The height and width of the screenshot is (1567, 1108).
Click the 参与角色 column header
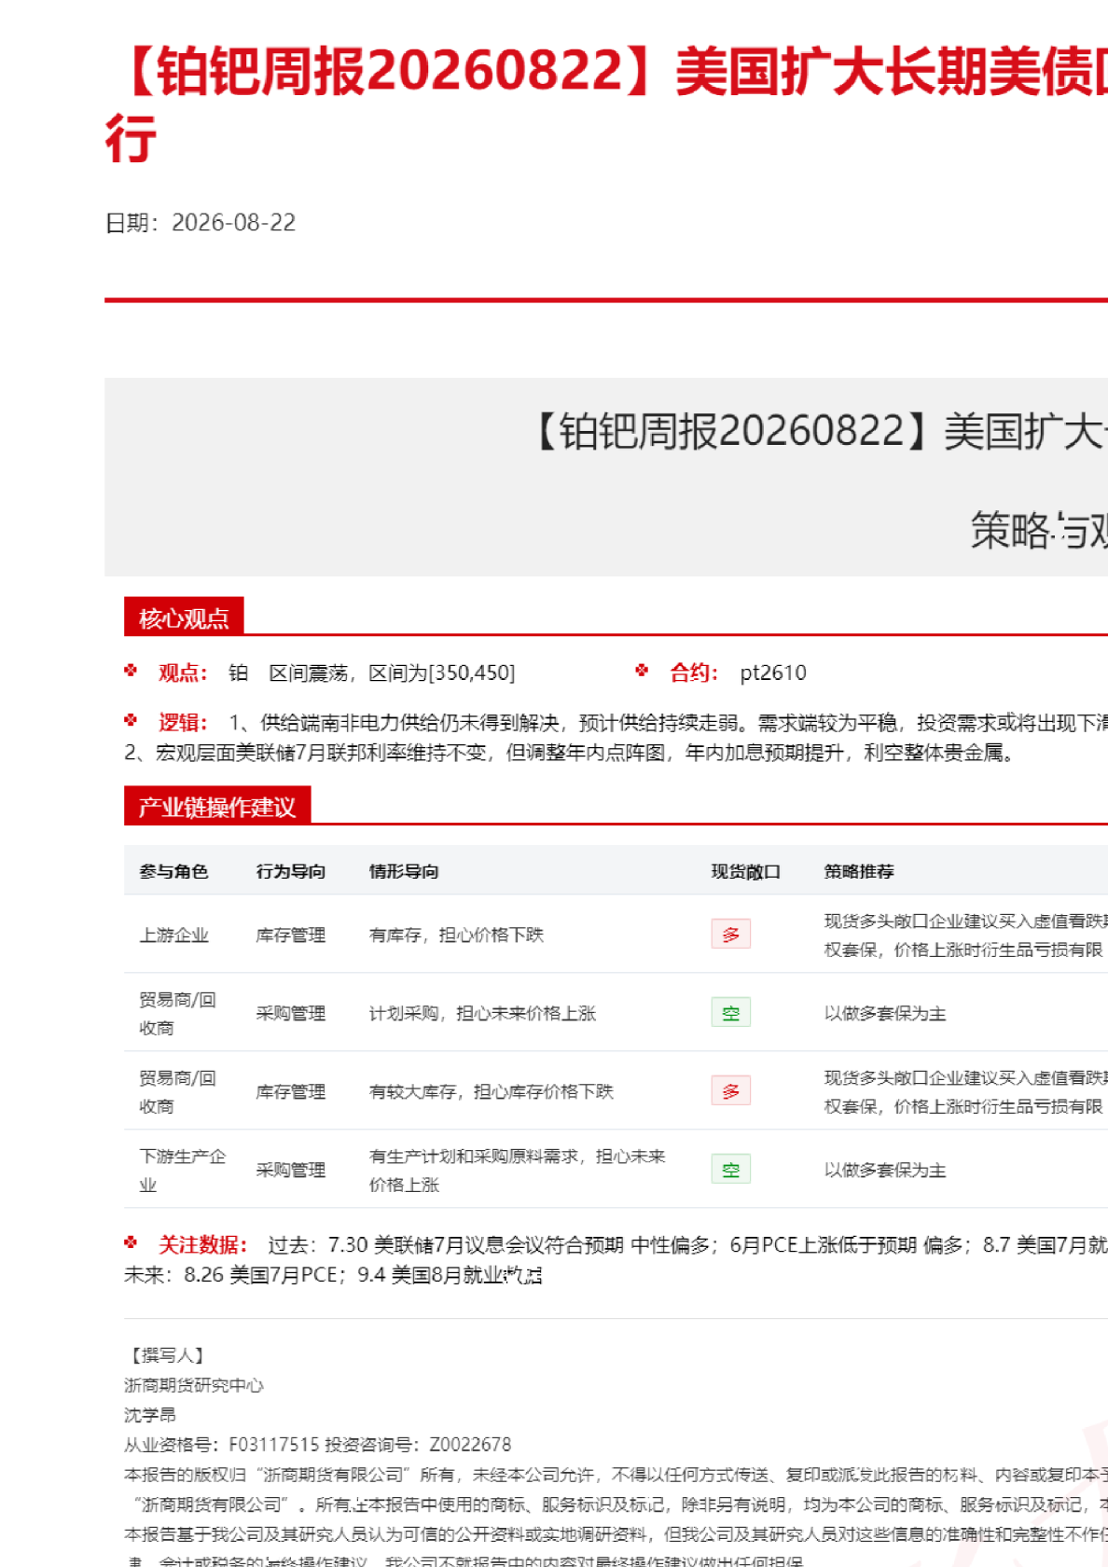[173, 871]
